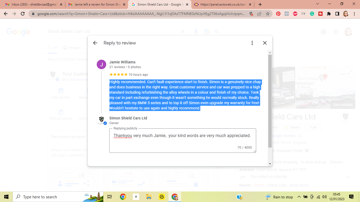This screenshot has height=202, width=360.
Task: Open the Pinterest extension
Action: (278, 14)
